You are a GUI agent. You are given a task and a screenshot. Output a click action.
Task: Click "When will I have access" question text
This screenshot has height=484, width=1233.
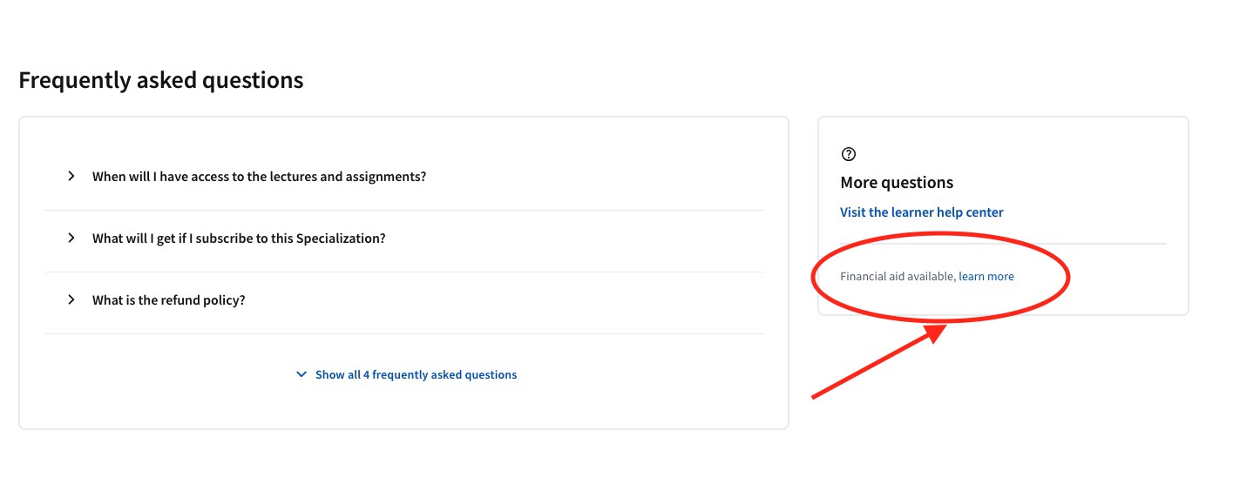[x=259, y=177]
